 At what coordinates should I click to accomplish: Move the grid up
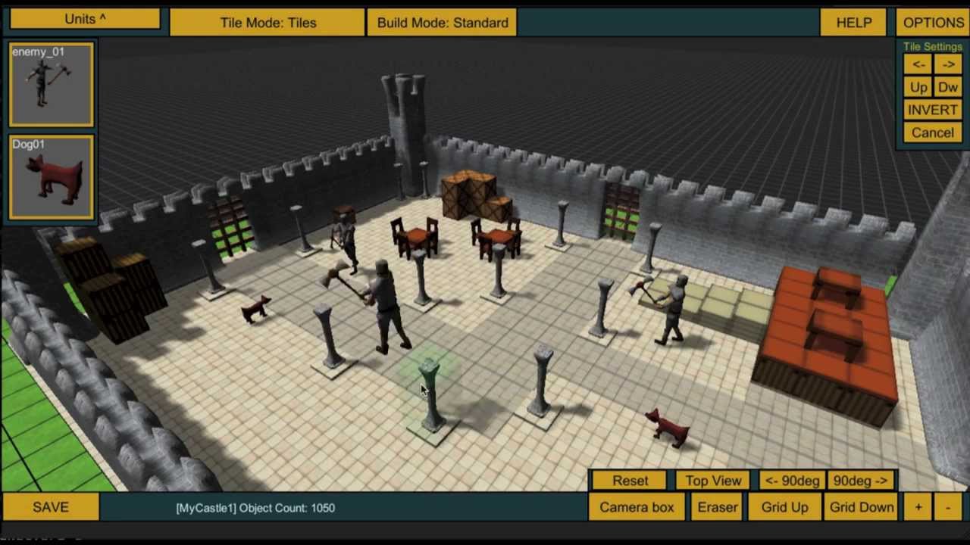[x=784, y=507]
